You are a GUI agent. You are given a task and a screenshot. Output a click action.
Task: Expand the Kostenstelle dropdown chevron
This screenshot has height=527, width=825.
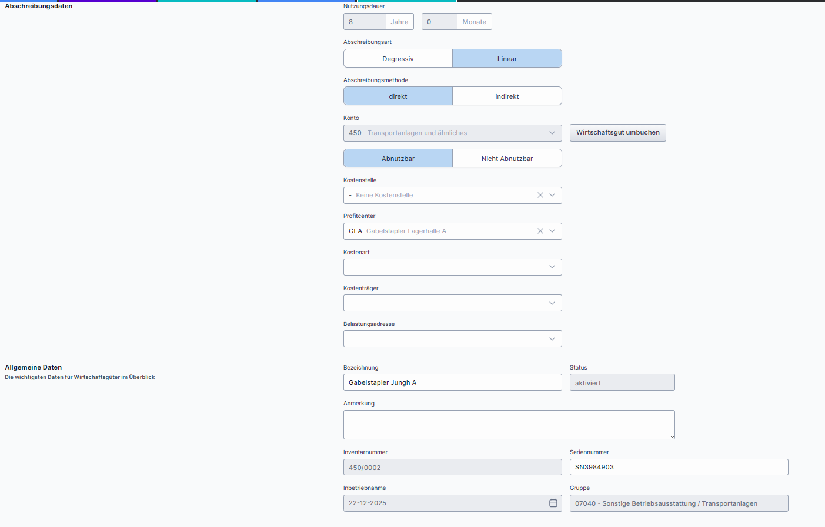[552, 195]
